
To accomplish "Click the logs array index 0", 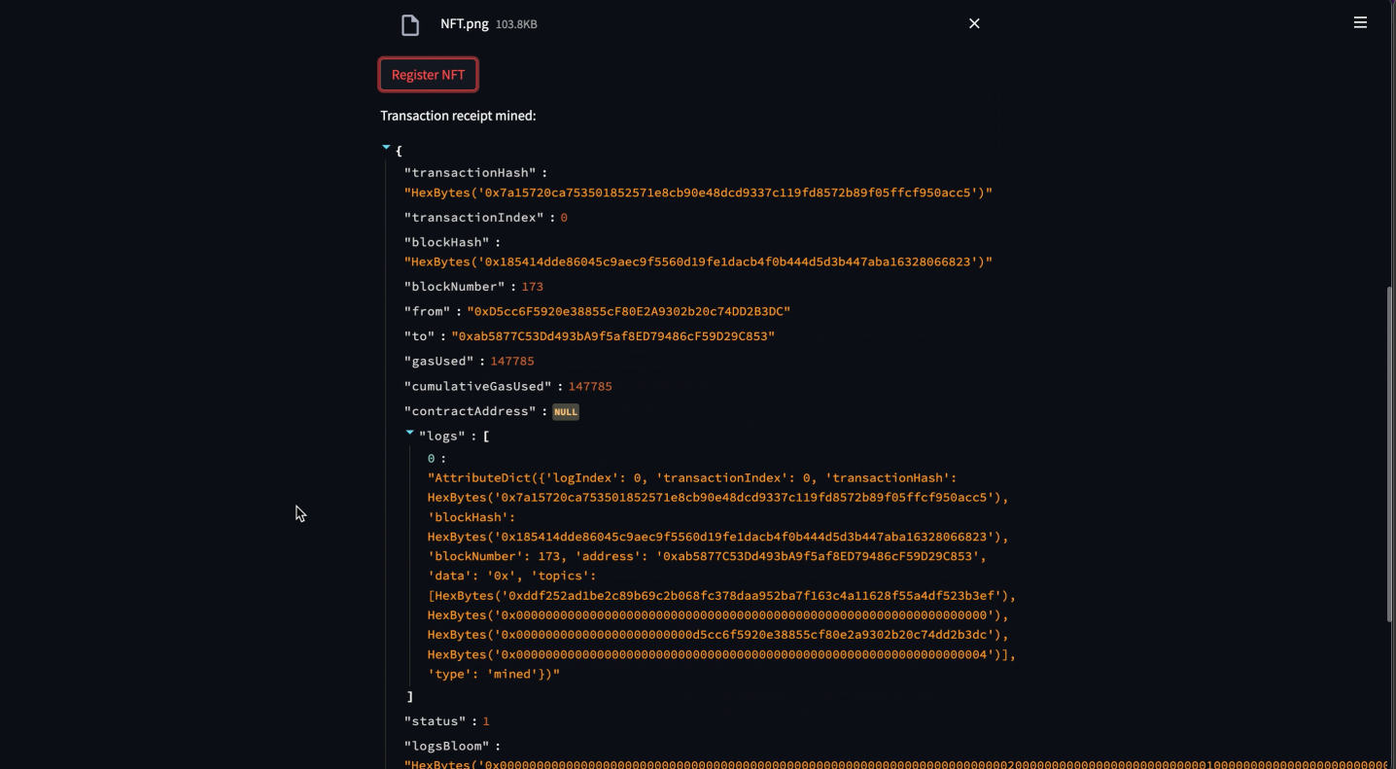I will pyautogui.click(x=432, y=459).
